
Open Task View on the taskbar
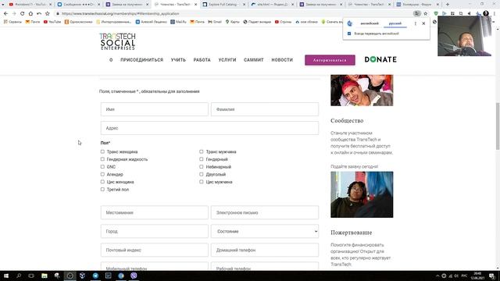click(x=31, y=276)
